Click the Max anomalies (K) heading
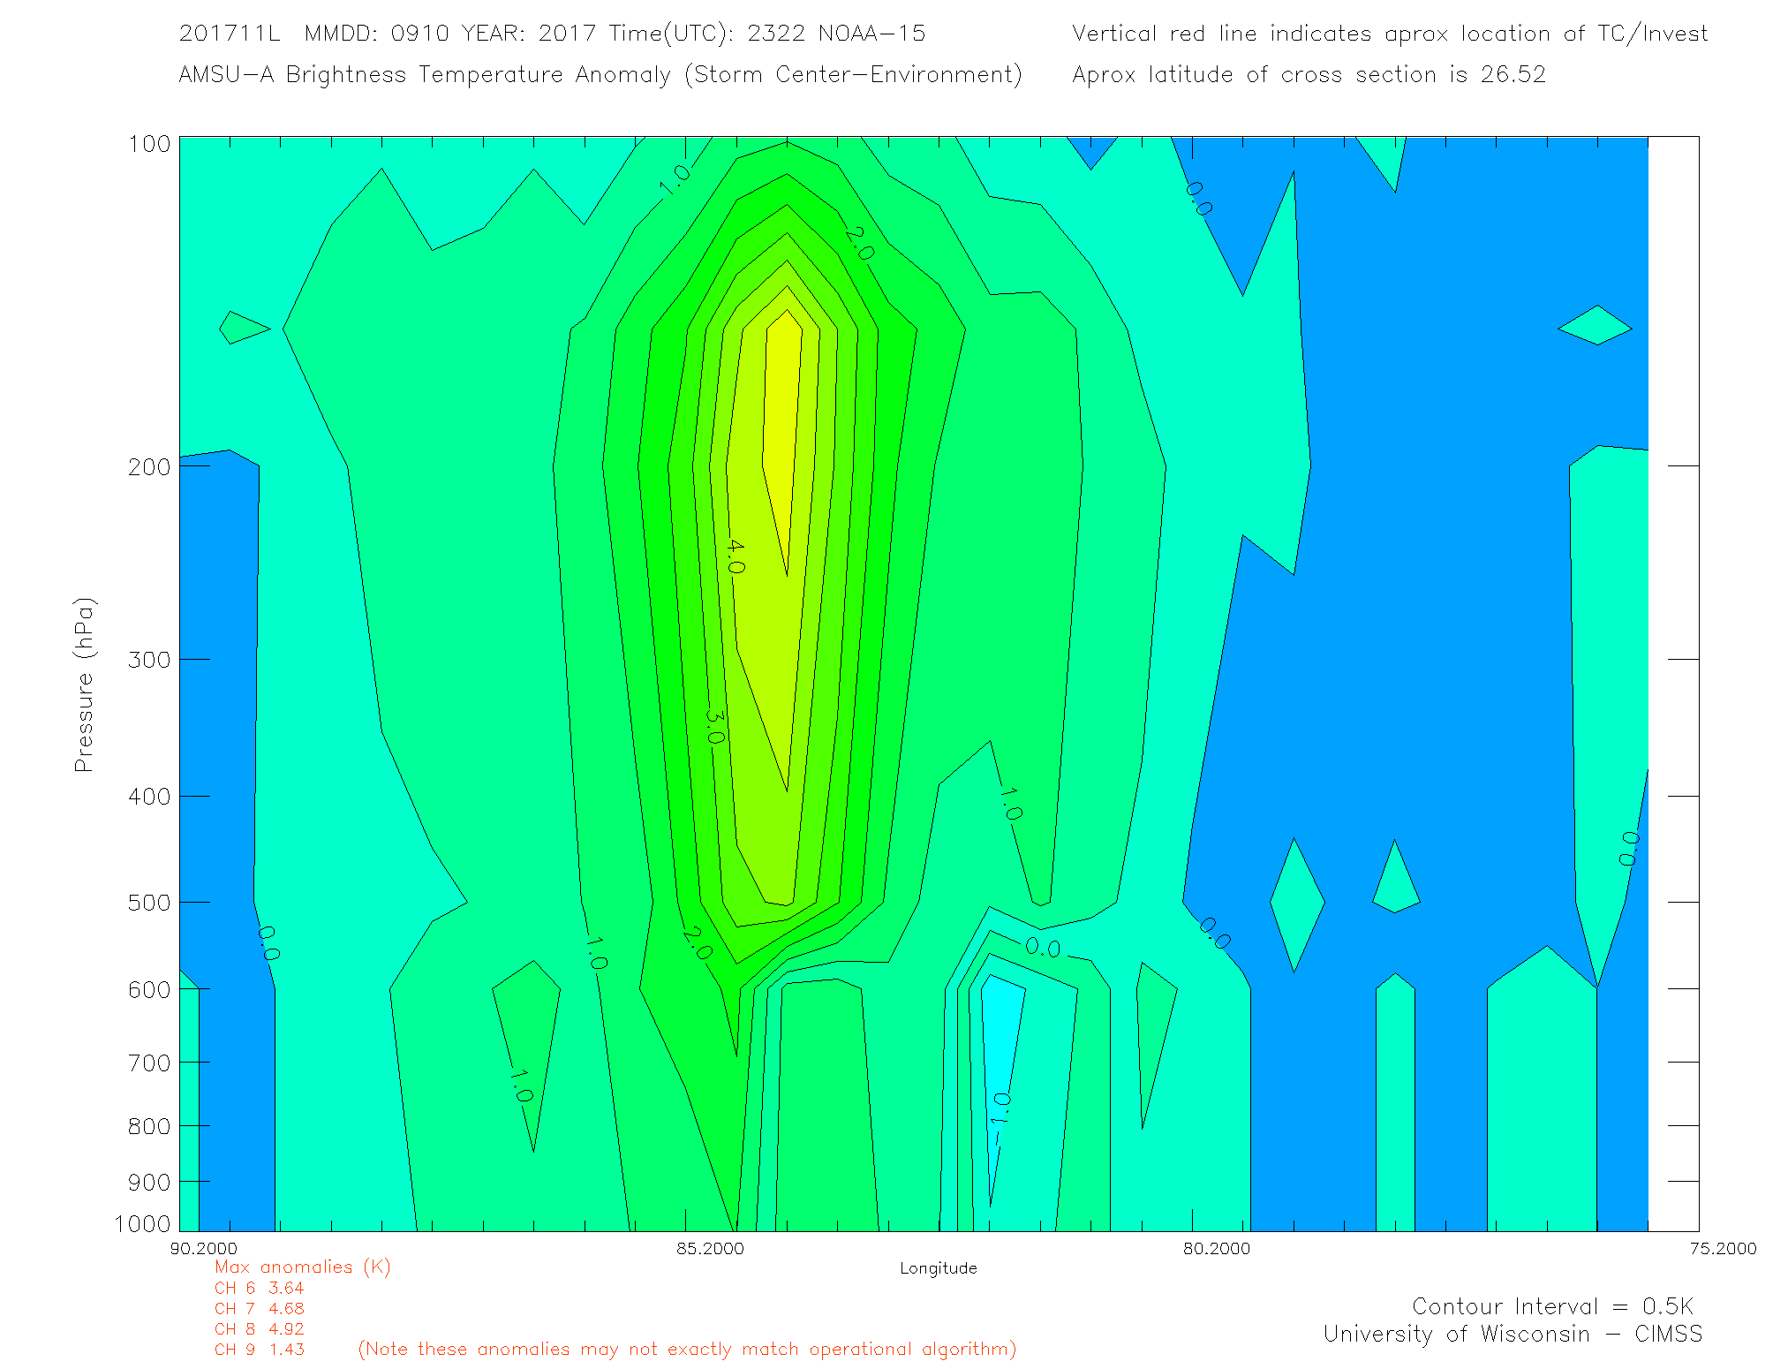1788x1369 pixels. coord(302,1267)
